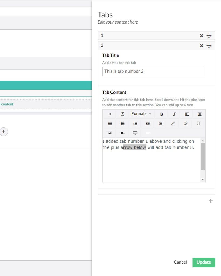221x276 pixels.
Task: Click the teal bar in page builder
Action: (x=46, y=85)
